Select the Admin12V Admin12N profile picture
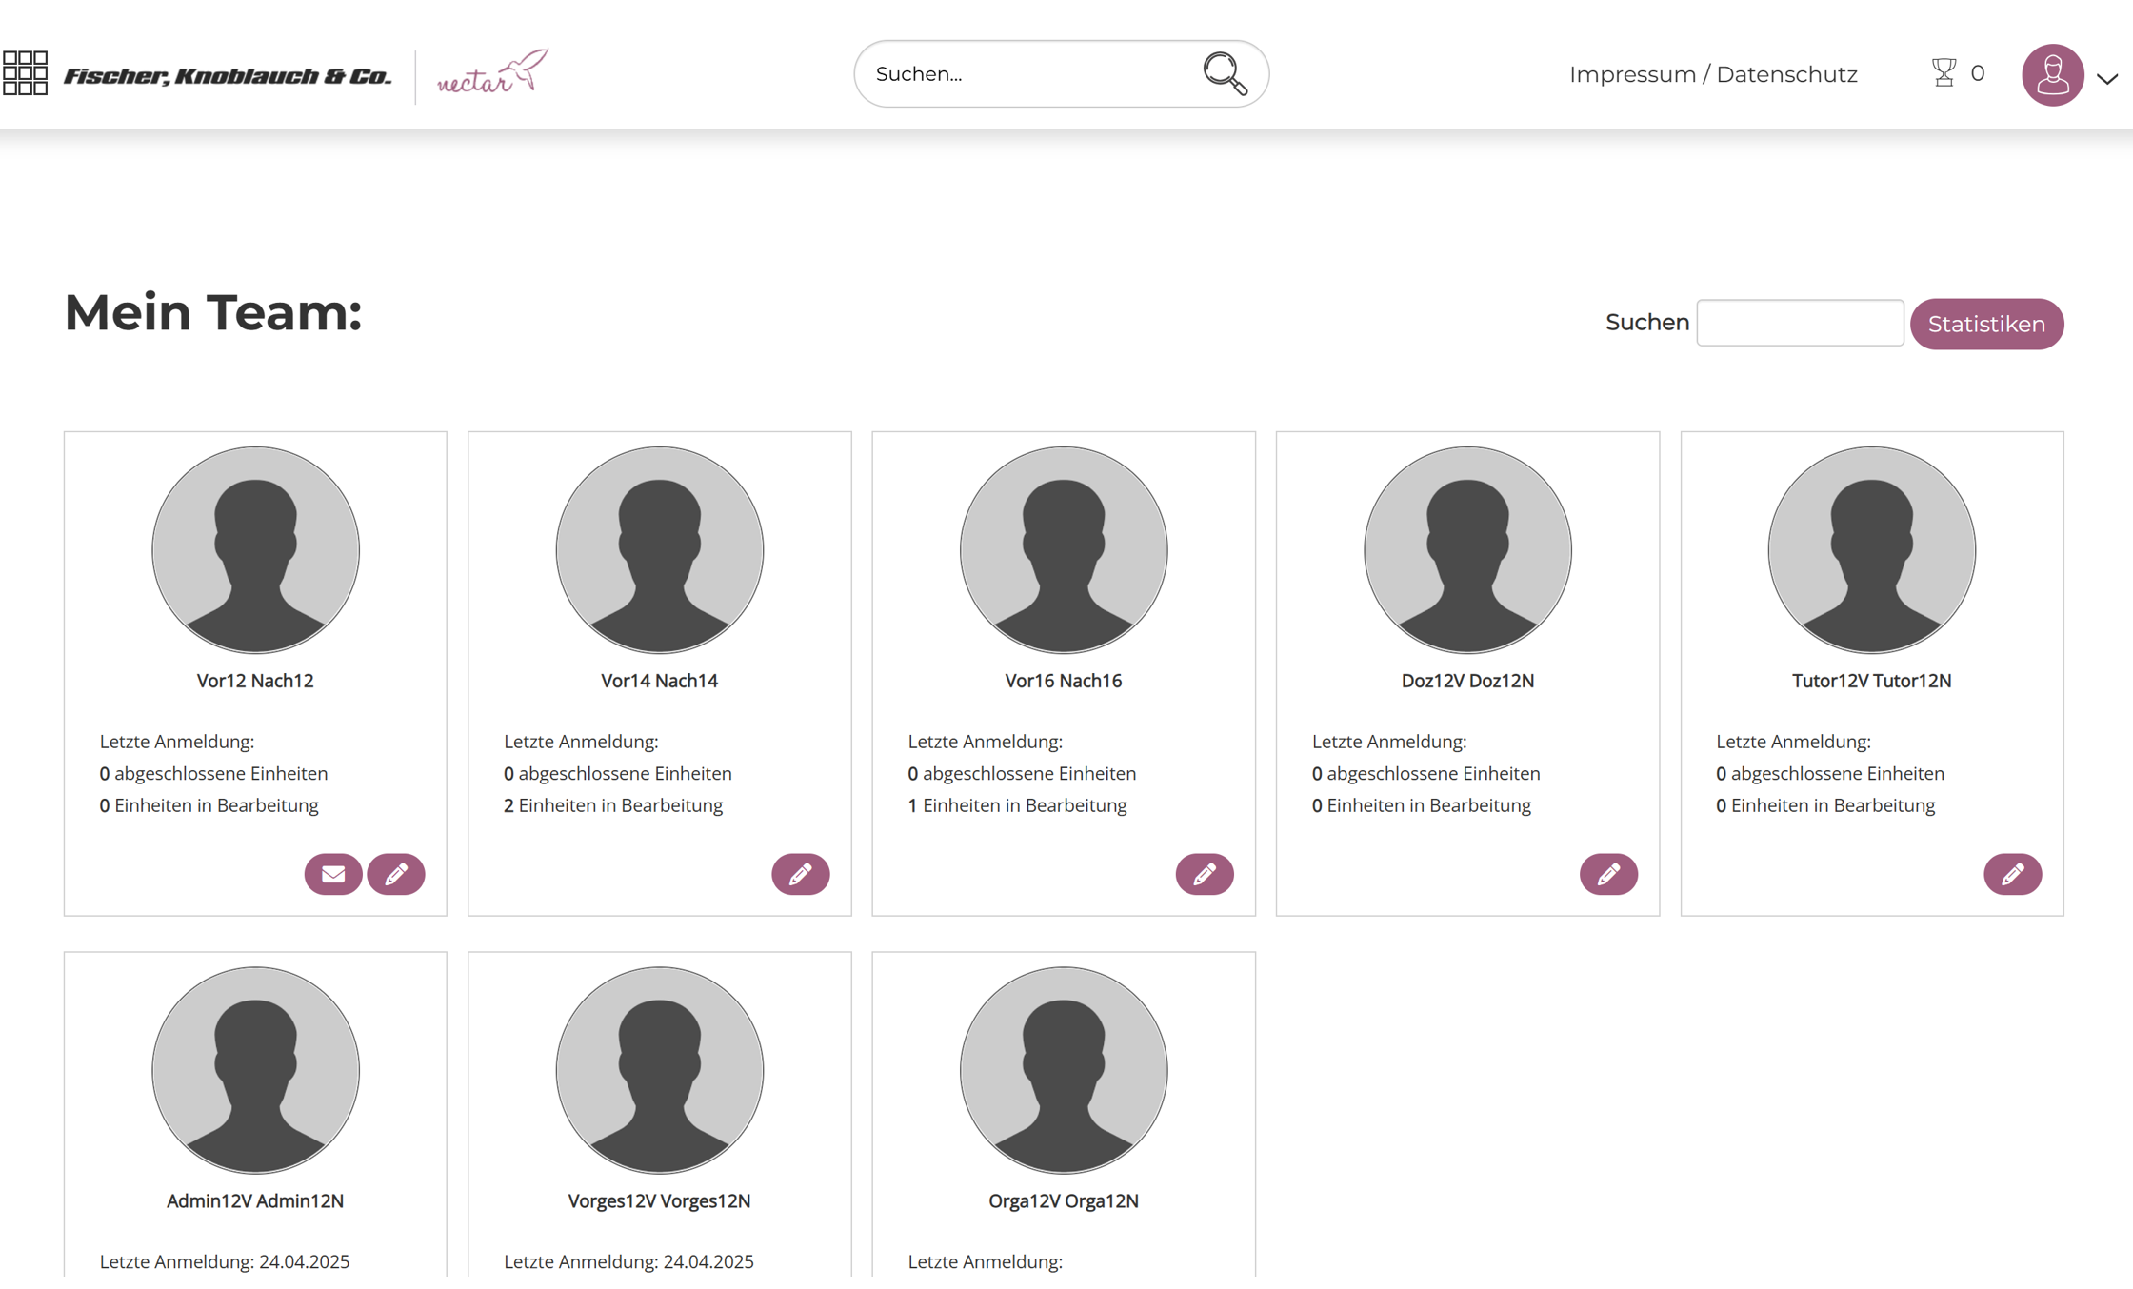 pos(255,1070)
